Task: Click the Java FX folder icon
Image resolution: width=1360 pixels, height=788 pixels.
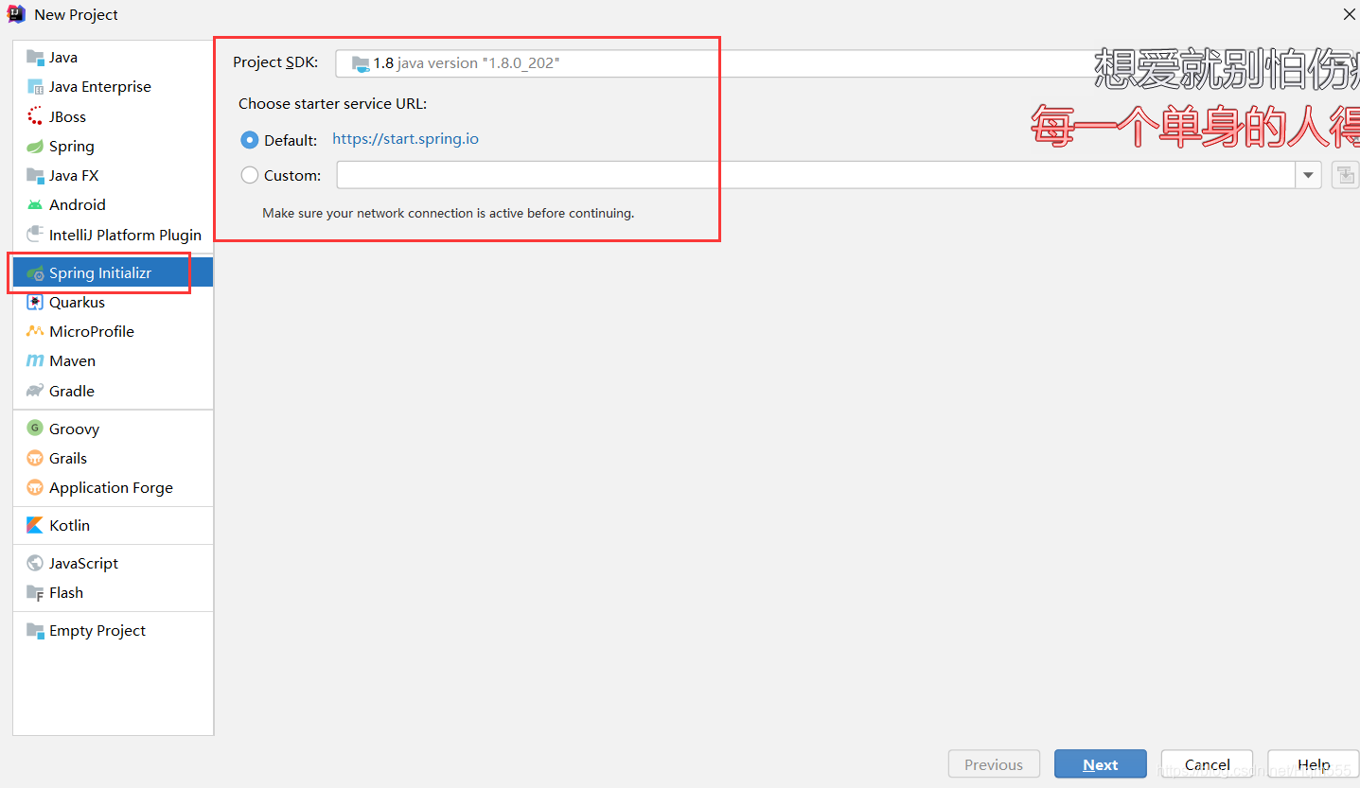Action: coord(35,176)
